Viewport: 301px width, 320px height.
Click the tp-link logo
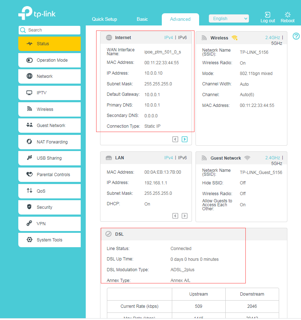coord(37,13)
